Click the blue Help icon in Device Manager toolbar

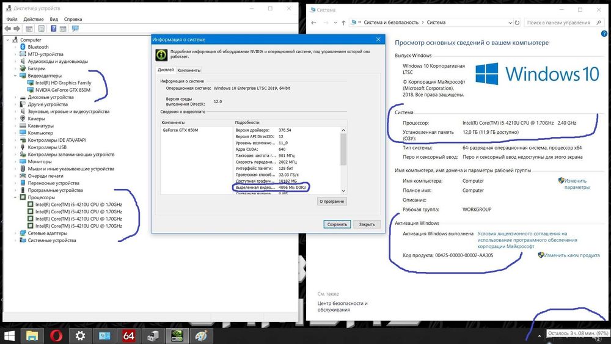tap(53, 29)
